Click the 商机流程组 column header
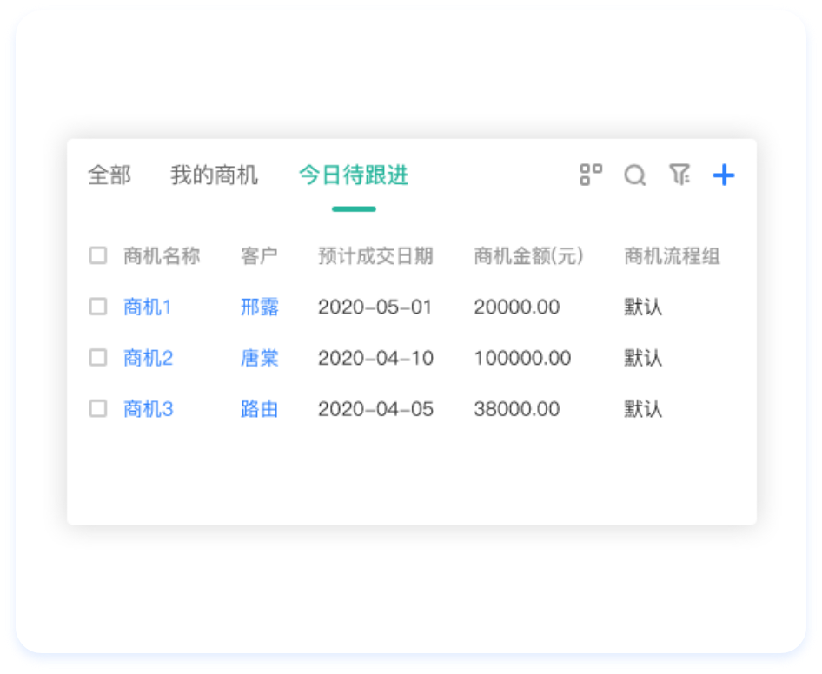822x674 pixels. [672, 256]
